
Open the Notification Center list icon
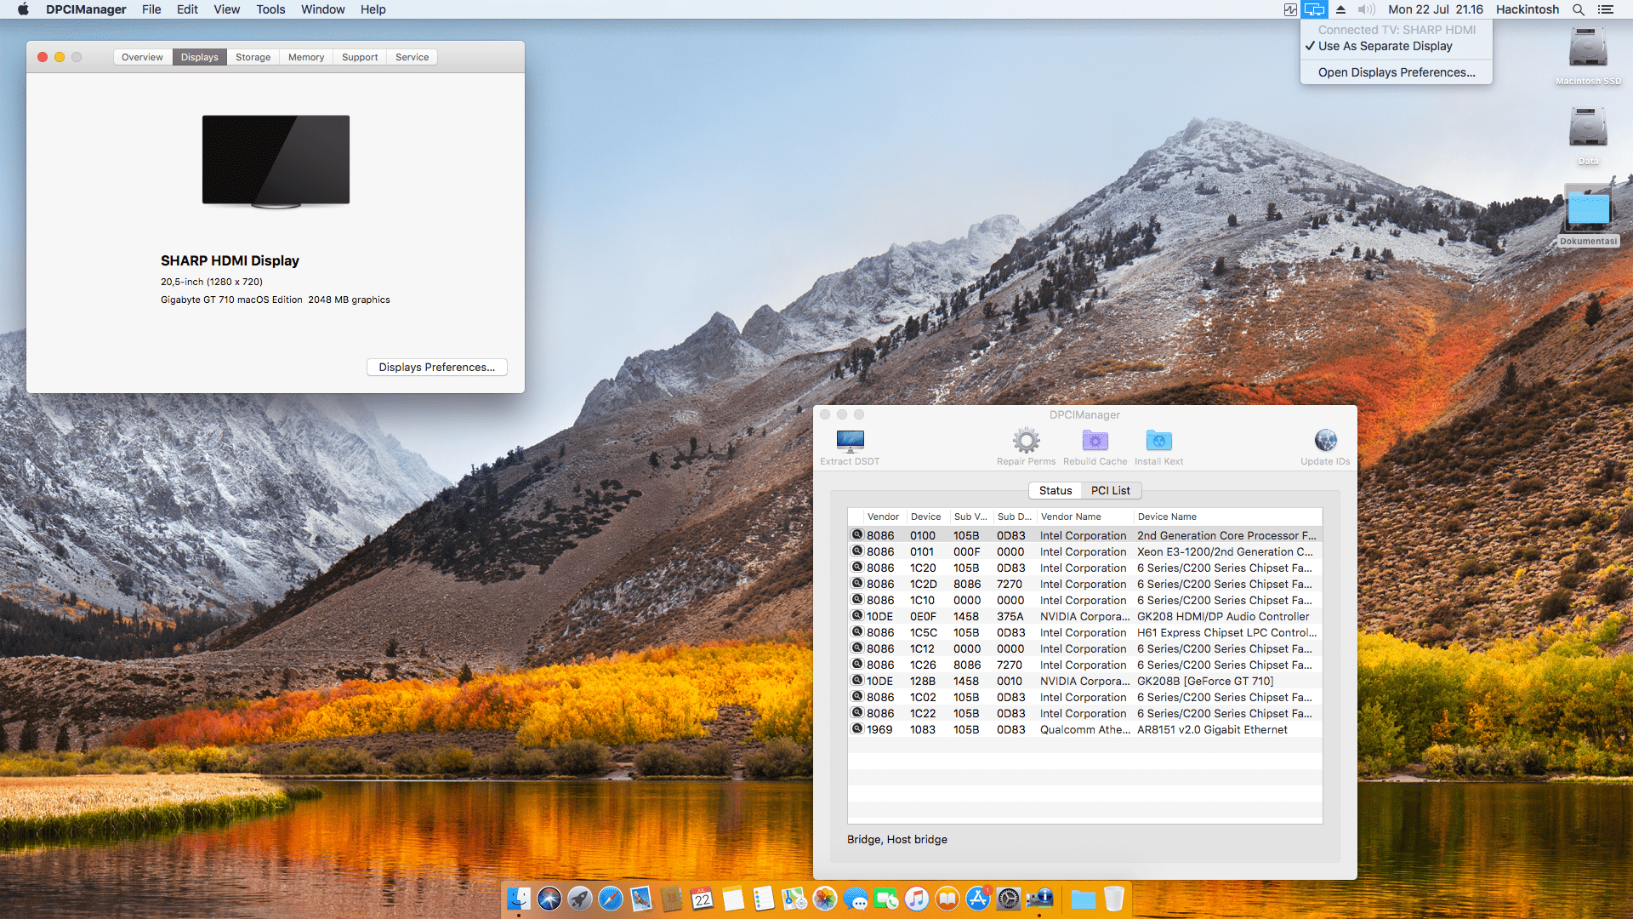click(1605, 9)
